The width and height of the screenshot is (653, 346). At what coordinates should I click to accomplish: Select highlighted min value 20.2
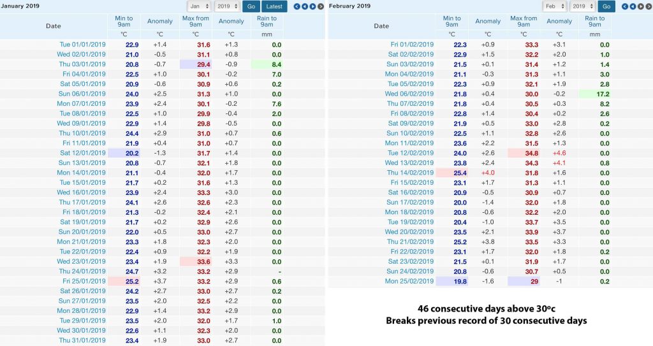coord(132,153)
